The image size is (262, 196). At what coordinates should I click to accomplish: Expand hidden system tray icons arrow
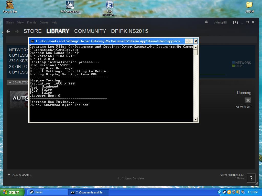220,192
